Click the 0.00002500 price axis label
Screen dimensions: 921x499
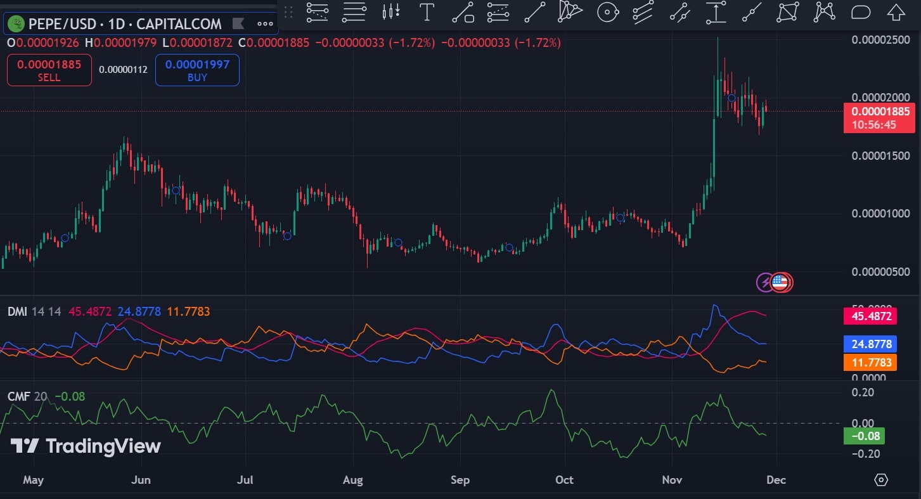pyautogui.click(x=880, y=39)
